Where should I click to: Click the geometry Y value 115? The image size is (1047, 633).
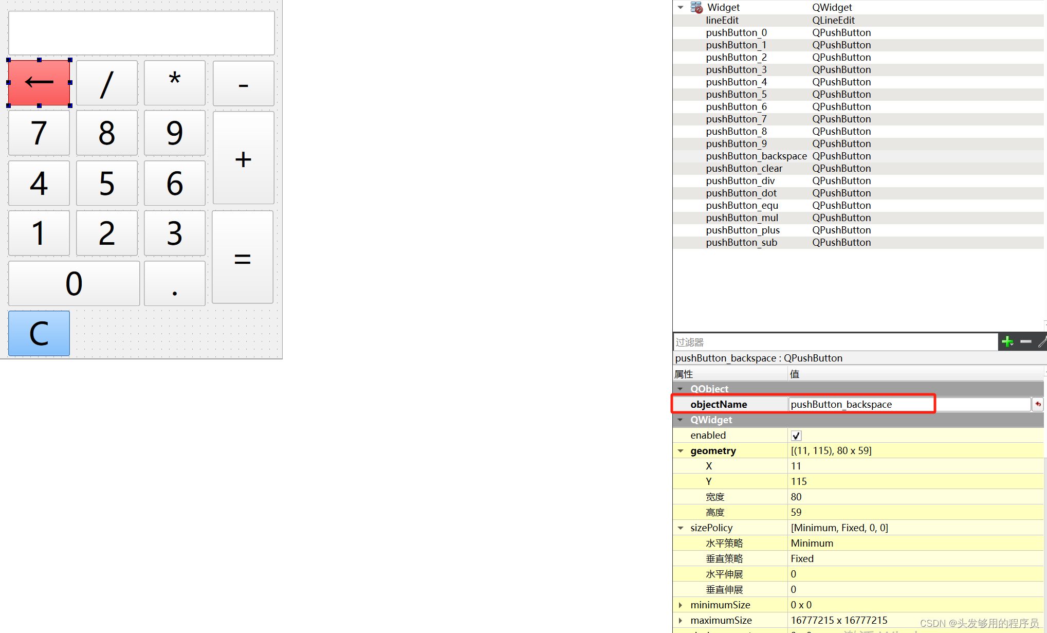(916, 481)
